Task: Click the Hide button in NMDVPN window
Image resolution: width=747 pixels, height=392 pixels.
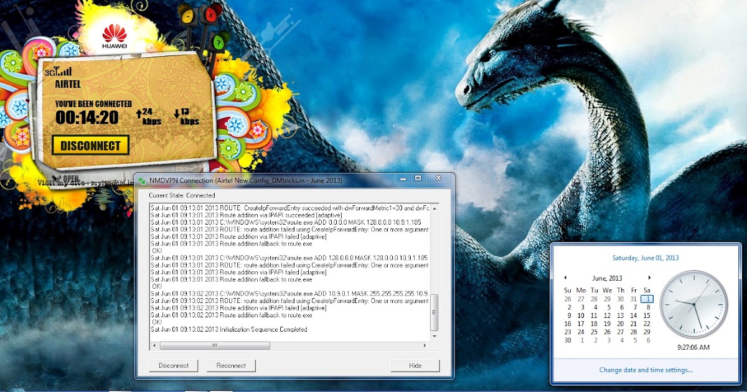Action: point(415,365)
